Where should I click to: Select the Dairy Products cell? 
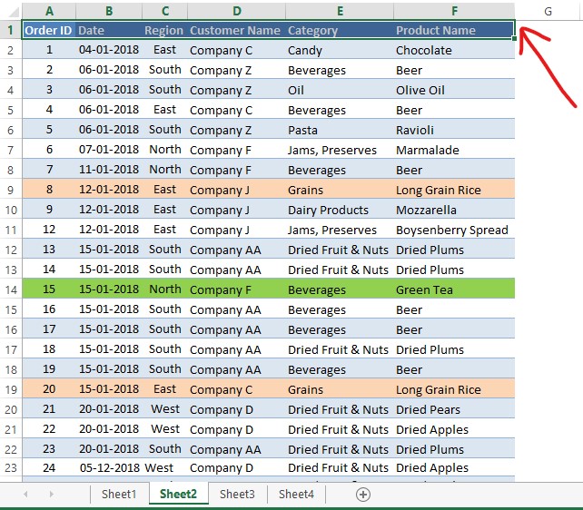pyautogui.click(x=340, y=210)
